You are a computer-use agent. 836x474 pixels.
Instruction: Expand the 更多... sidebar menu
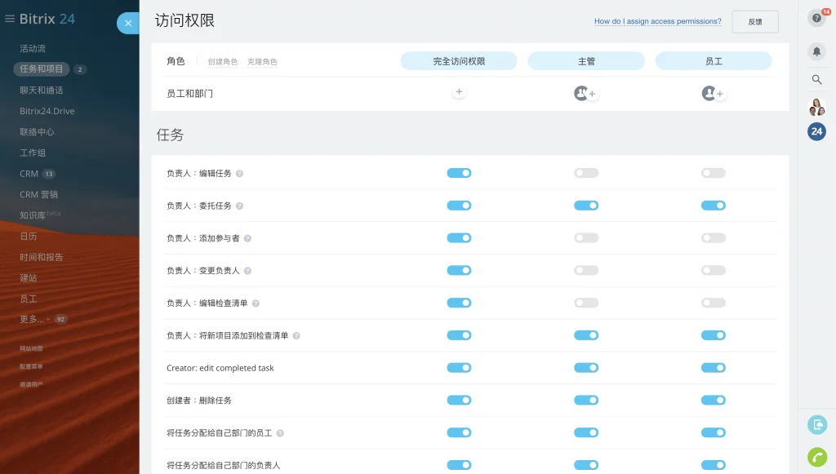32,319
